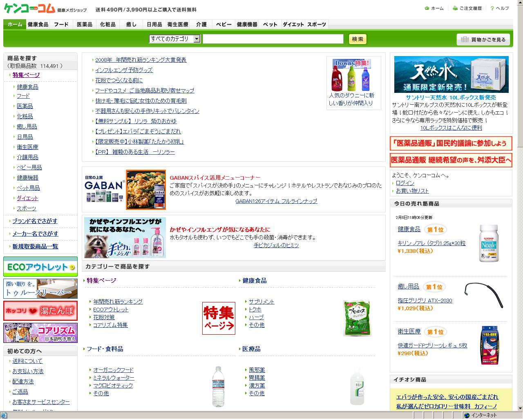Open サプリメント category link
523x419 pixels.
point(261,302)
